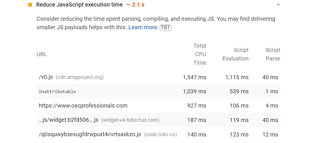Open the /q0squwybsexugfdrwpuxt4cvrtsaxkzo.js script URL
The height and width of the screenshot is (143, 322).
[90, 134]
